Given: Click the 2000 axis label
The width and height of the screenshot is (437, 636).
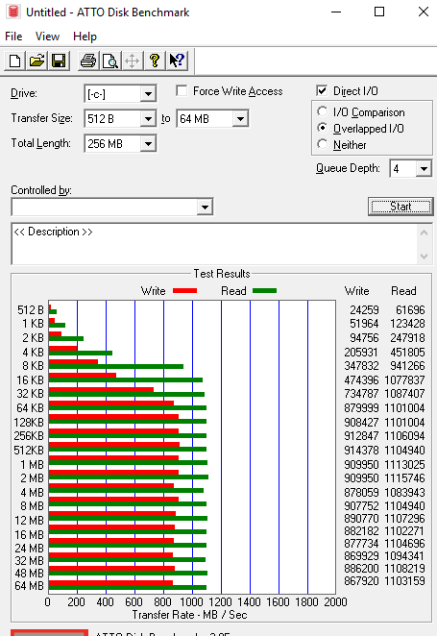Looking at the screenshot, I should 335,602.
